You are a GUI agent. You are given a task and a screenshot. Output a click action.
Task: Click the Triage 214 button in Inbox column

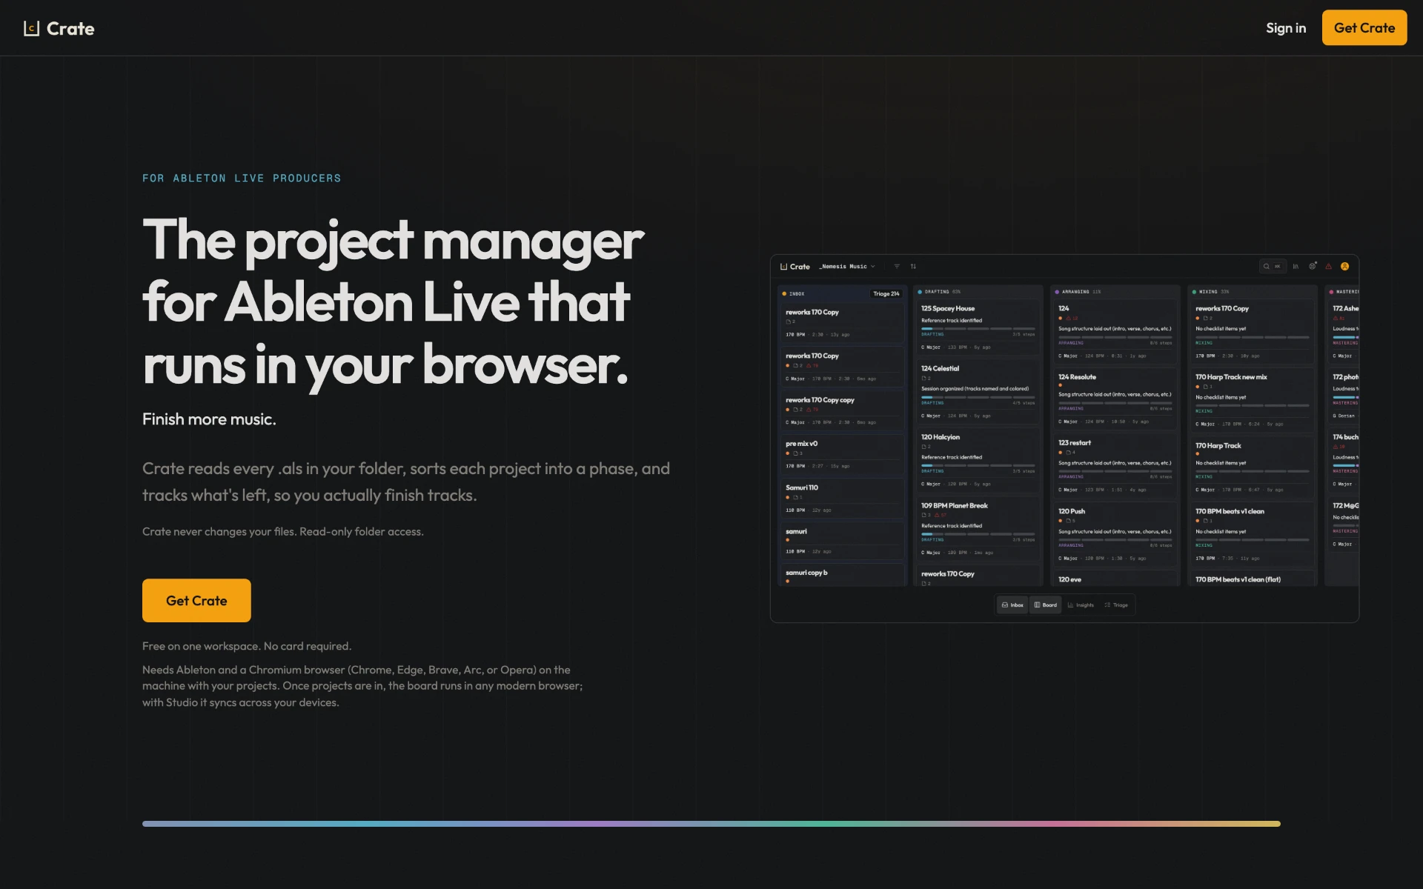[x=886, y=294]
